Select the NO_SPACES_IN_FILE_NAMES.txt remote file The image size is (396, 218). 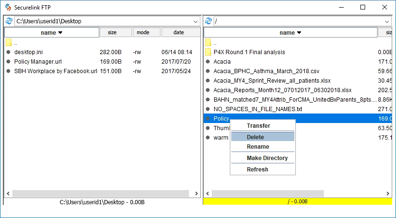click(257, 109)
